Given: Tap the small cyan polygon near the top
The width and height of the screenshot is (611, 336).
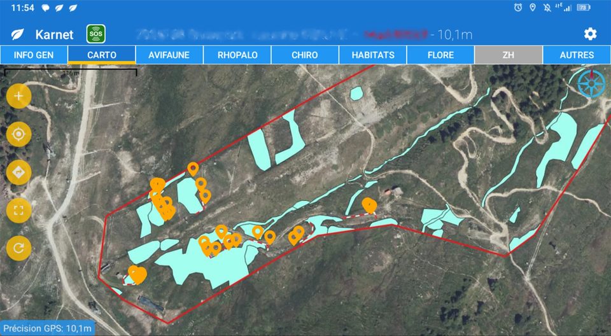Looking at the screenshot, I should (x=356, y=93).
